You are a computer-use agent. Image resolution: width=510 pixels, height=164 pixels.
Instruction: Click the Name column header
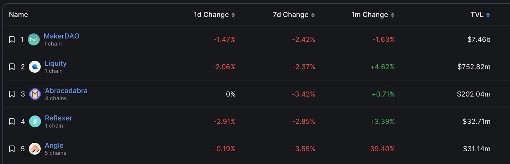(18, 15)
